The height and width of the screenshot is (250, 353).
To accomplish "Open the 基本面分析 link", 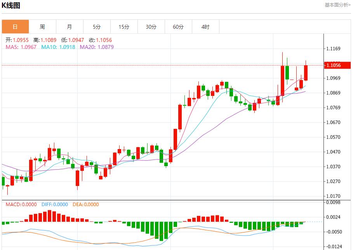I will coord(337,5).
